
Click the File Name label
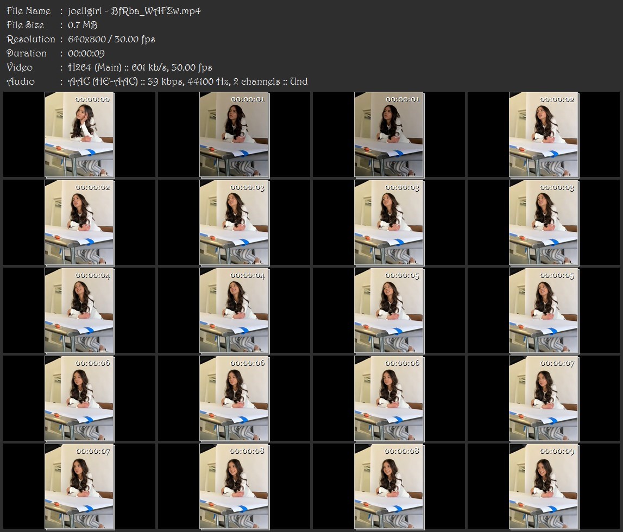tap(29, 11)
